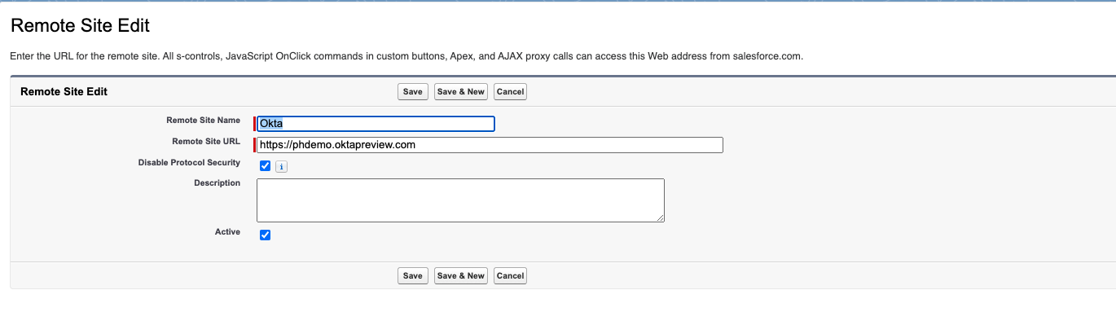
Task: Click the Remote Site URL label
Action: point(206,142)
